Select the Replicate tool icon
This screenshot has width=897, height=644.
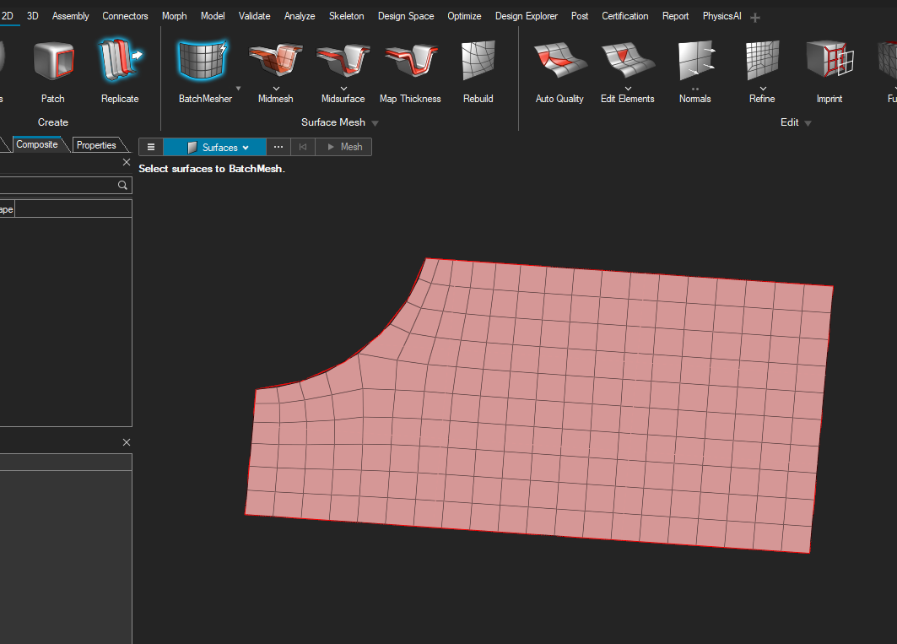[x=120, y=60]
